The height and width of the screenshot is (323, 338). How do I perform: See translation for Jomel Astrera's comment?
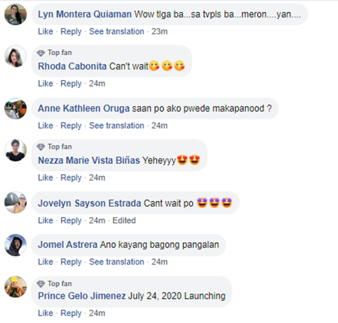tap(117, 262)
